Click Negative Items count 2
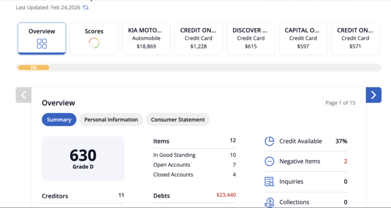The height and width of the screenshot is (208, 391). tap(345, 161)
